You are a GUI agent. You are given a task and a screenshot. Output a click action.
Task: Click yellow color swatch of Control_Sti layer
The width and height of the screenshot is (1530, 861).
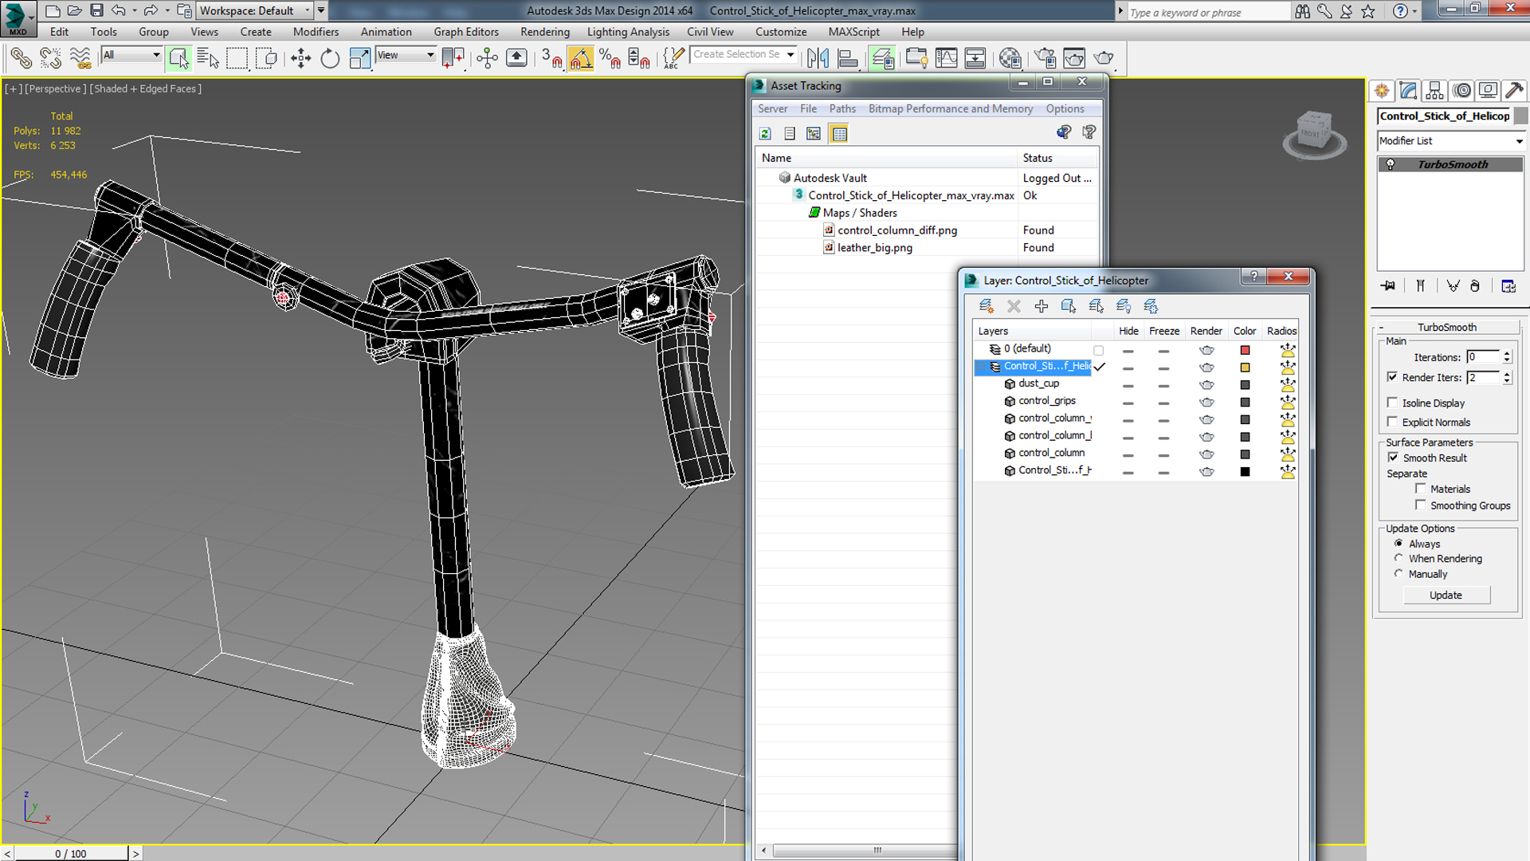coord(1245,368)
